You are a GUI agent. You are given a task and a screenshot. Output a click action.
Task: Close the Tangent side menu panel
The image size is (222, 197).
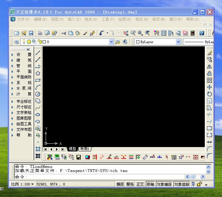[28, 49]
